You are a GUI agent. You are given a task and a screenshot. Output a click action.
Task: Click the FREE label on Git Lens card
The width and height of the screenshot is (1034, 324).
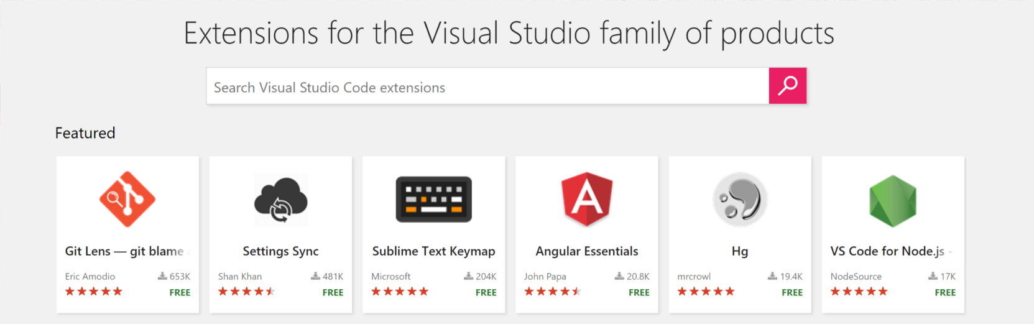point(180,292)
